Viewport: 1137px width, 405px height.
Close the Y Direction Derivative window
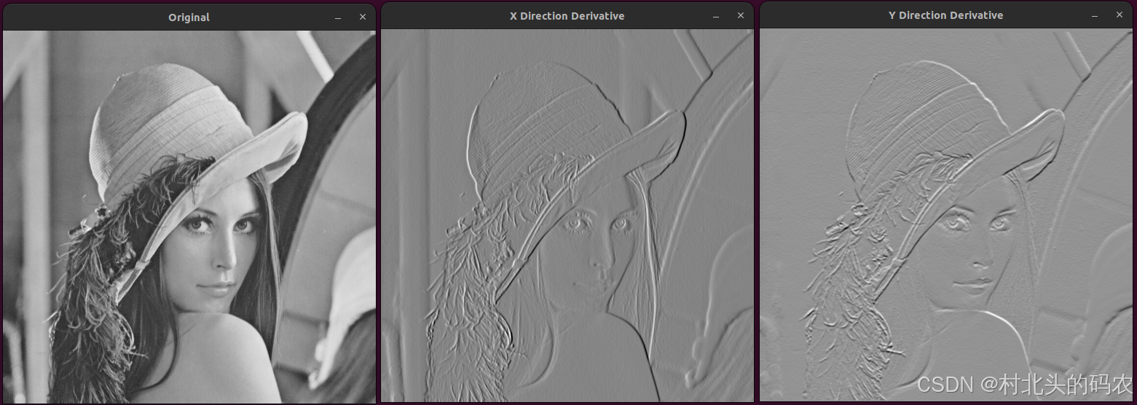click(1120, 15)
